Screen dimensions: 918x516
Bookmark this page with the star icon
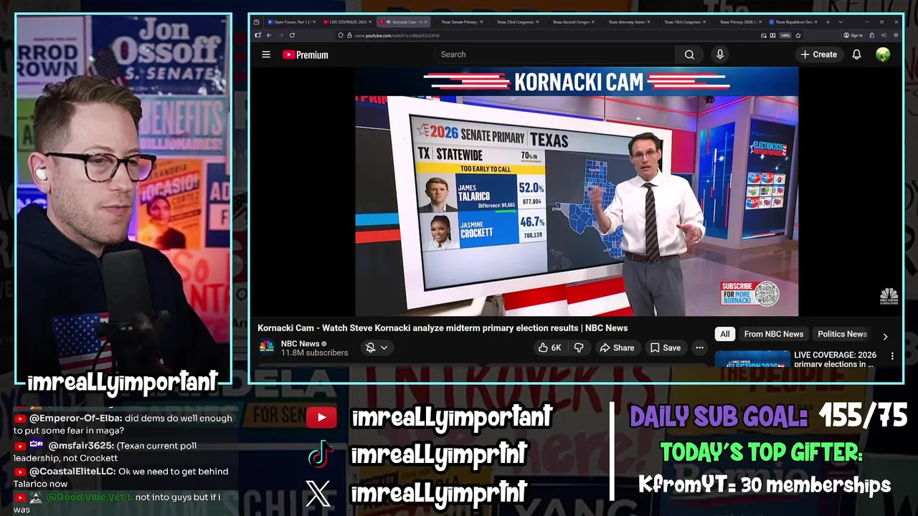pyautogui.click(x=798, y=35)
